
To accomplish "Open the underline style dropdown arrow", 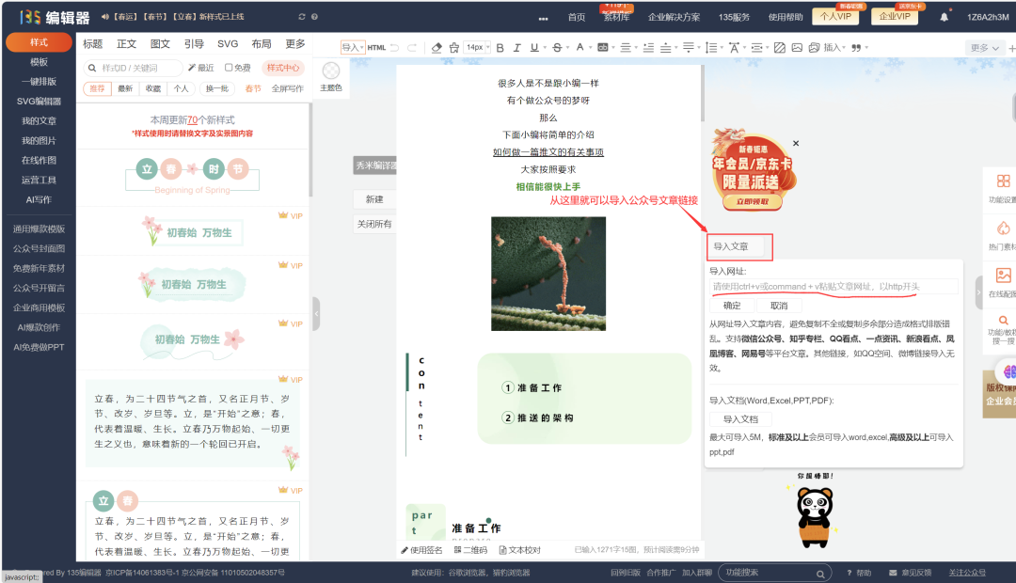I will 545,47.
